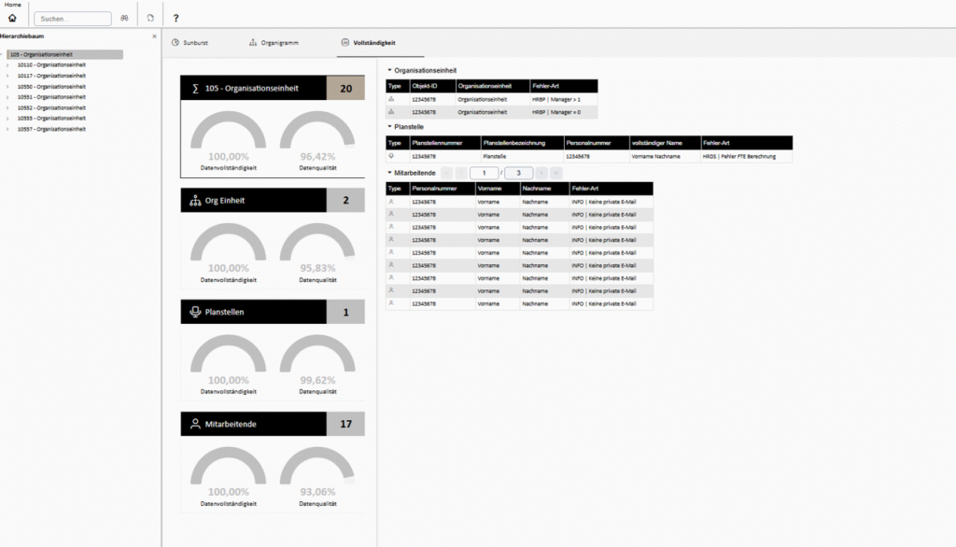
Task: Collapse the Planstelle table section
Action: 390,126
